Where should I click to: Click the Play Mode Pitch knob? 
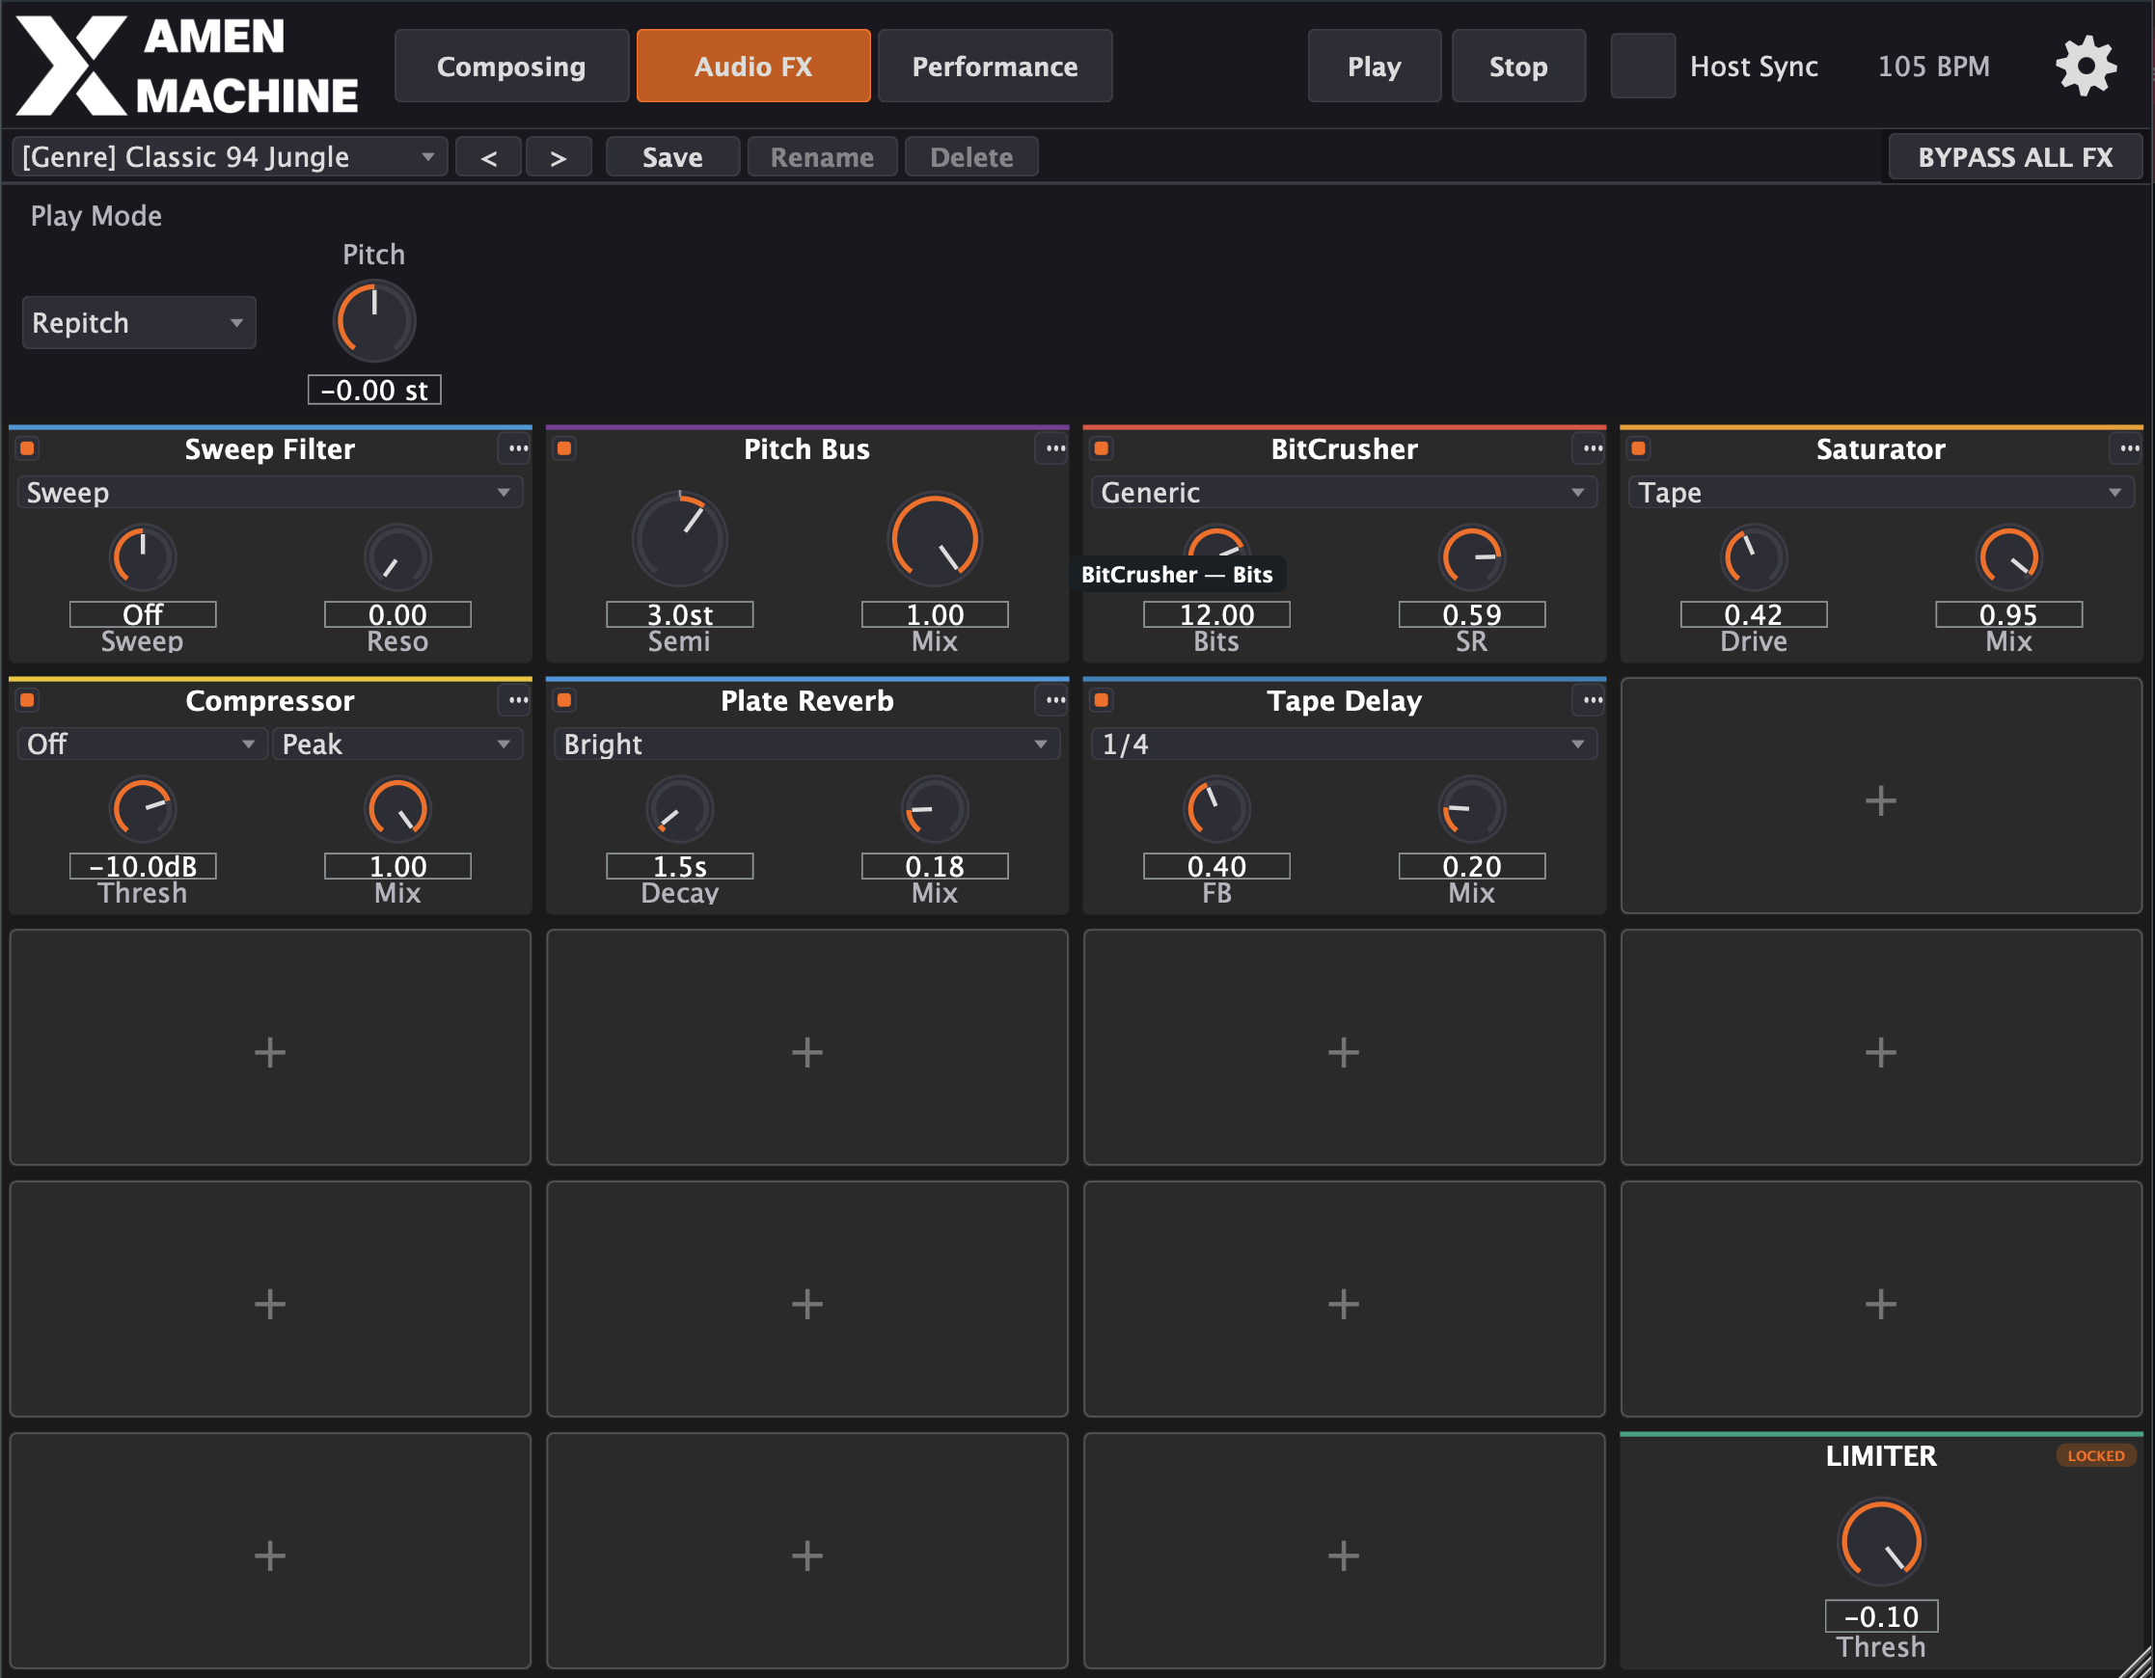click(x=374, y=320)
